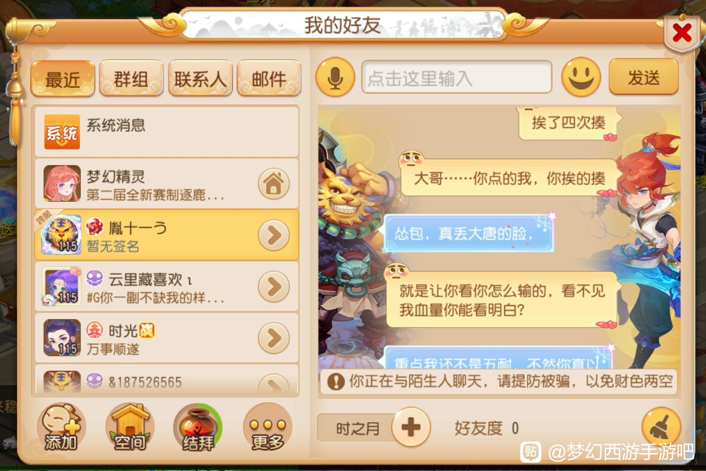706x471 pixels.
Task: Open the 邮件 mail tab
Action: [x=269, y=78]
